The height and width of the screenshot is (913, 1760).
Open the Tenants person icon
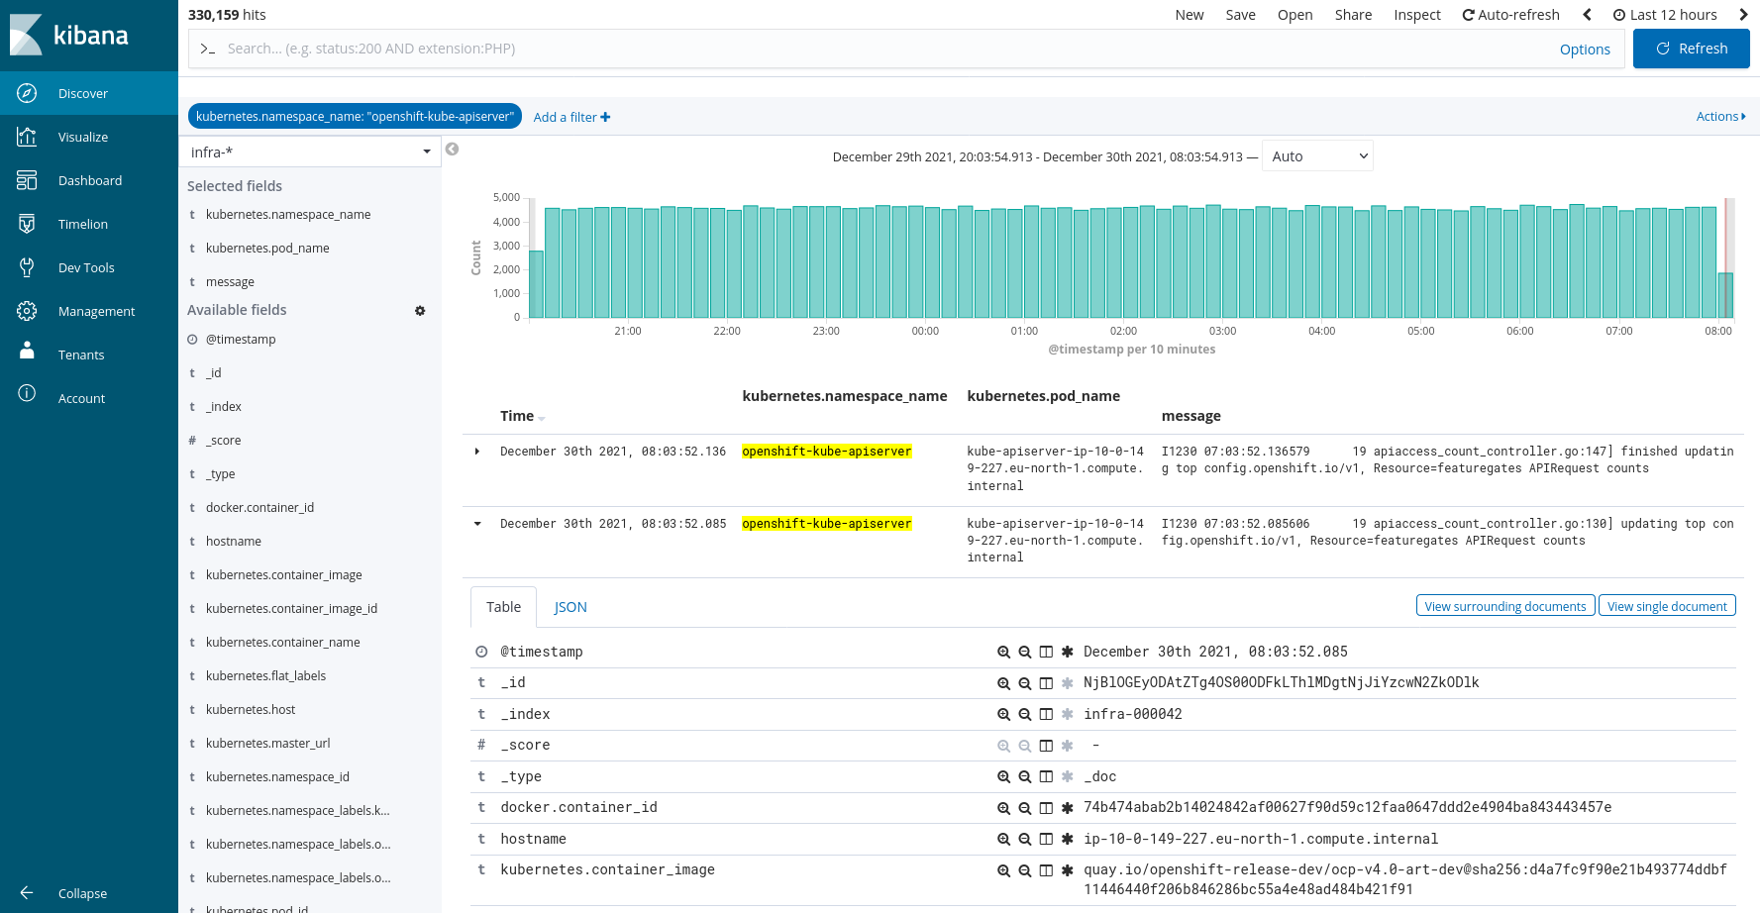[x=27, y=351]
